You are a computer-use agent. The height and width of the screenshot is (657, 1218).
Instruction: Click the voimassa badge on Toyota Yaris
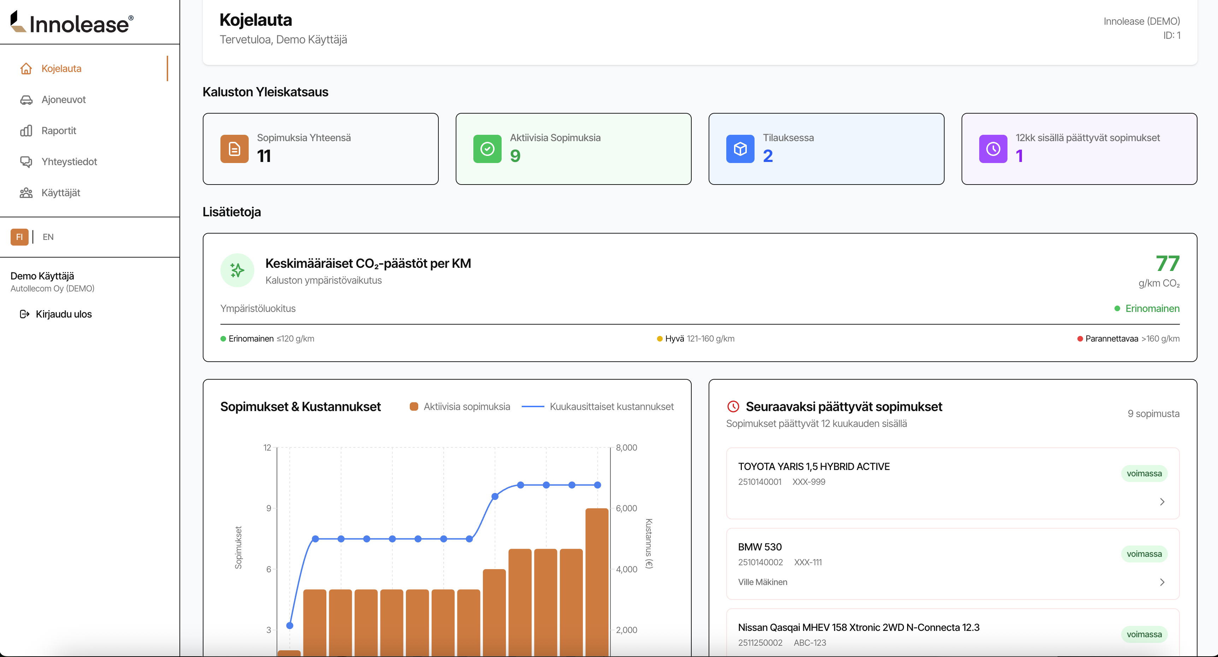click(x=1144, y=473)
